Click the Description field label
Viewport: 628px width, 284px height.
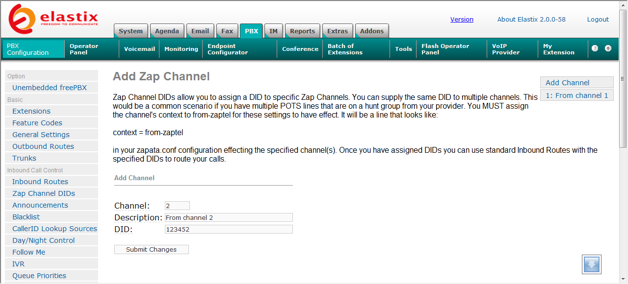138,217
